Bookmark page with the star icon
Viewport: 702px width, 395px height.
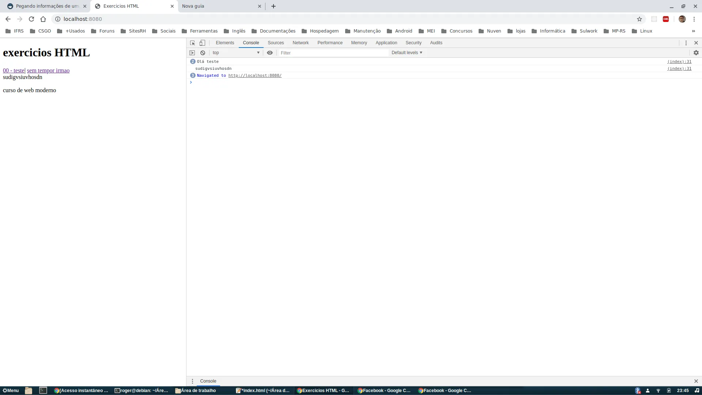click(x=639, y=19)
